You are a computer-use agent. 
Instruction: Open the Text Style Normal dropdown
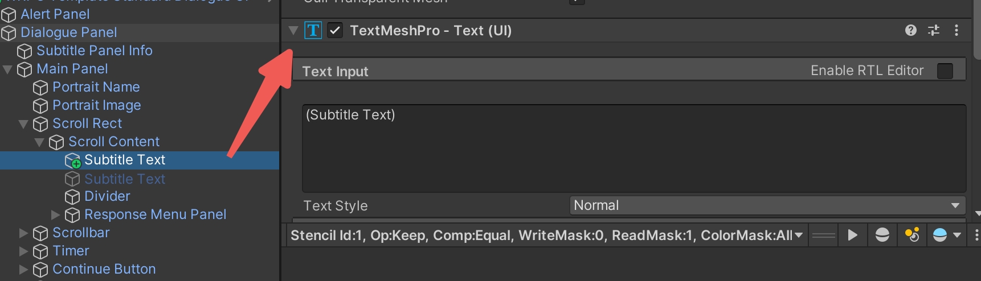[767, 205]
